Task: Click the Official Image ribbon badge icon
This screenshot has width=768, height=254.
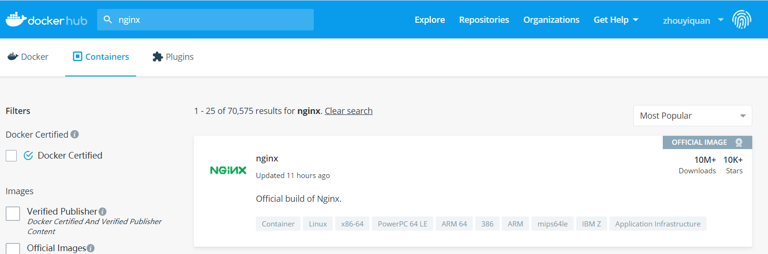Action: point(739,142)
